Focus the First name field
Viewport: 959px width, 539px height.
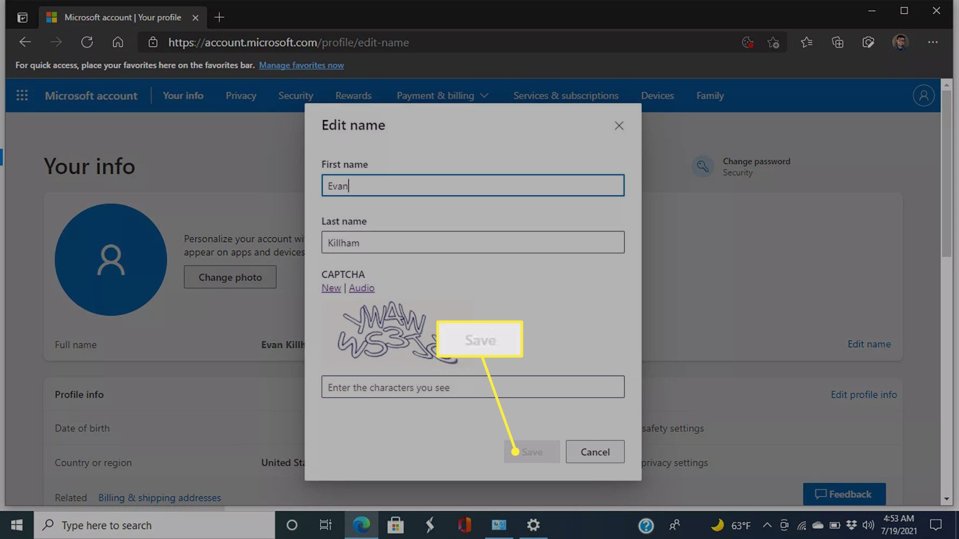coord(473,185)
